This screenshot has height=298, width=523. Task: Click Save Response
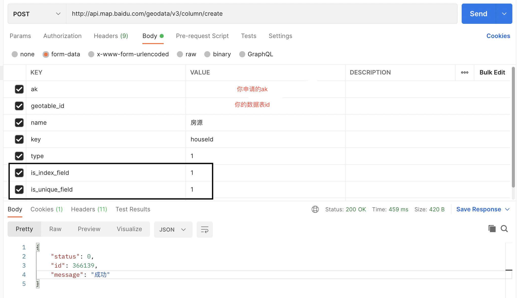tap(479, 209)
